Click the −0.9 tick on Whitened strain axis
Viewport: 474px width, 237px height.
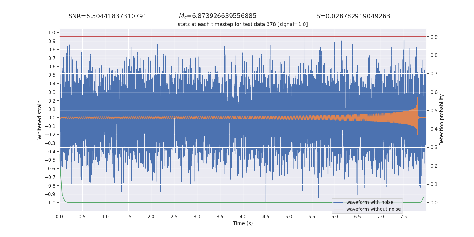point(50,194)
